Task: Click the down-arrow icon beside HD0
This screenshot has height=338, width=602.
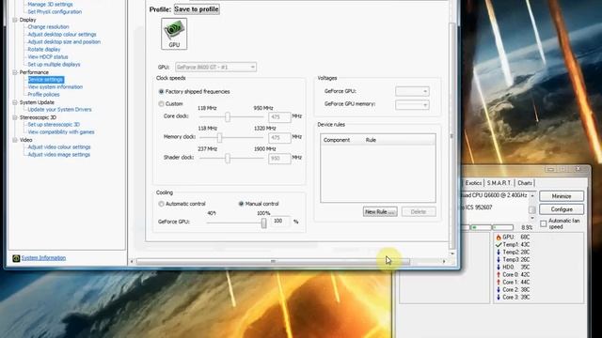Action: [499, 267]
